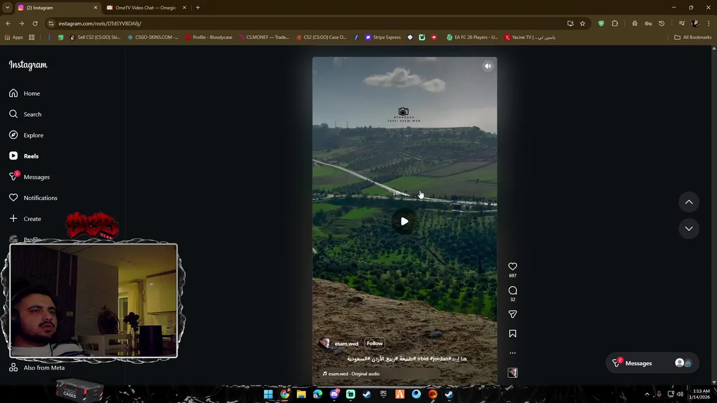Save the reel with the bookmark icon
717x403 pixels.
coord(513,334)
